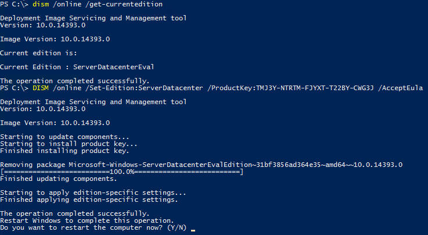Click the Starting to update components line
This screenshot has width=428, height=235.
pos(64,137)
